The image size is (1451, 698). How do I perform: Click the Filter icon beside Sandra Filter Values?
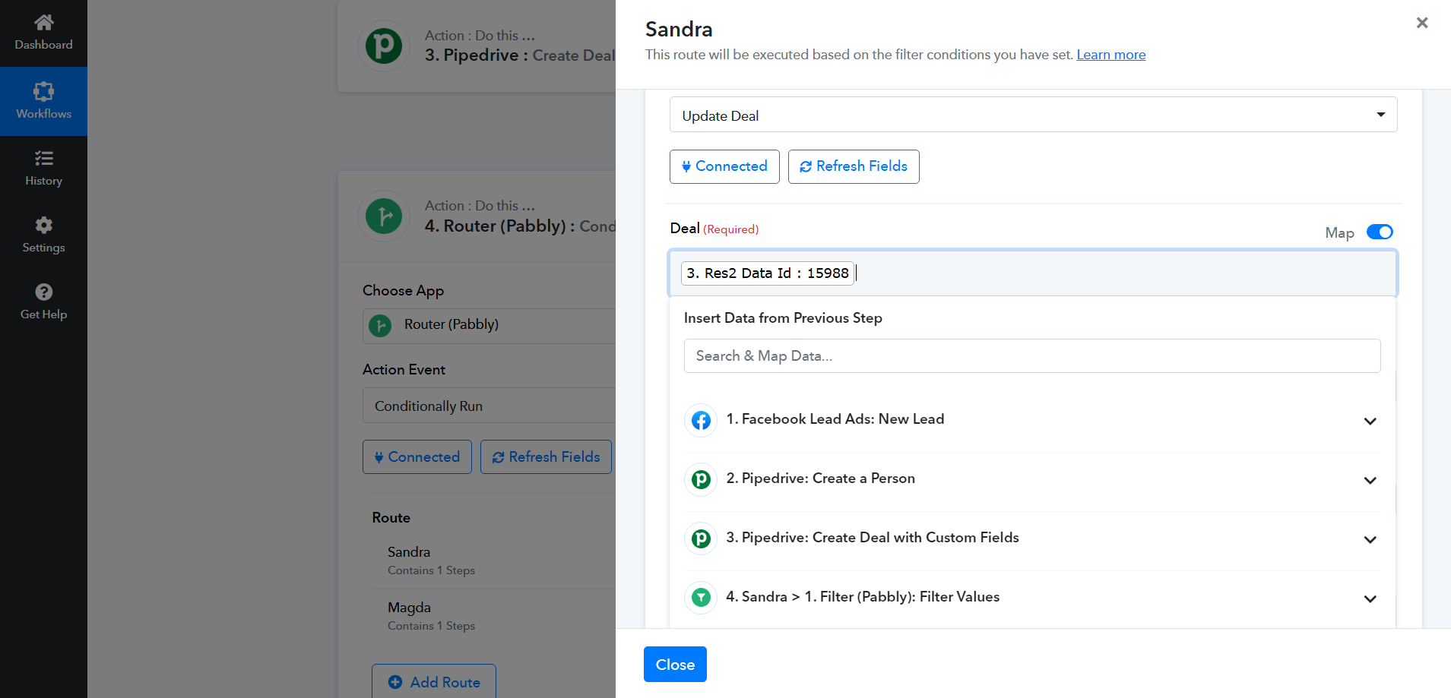[701, 598]
